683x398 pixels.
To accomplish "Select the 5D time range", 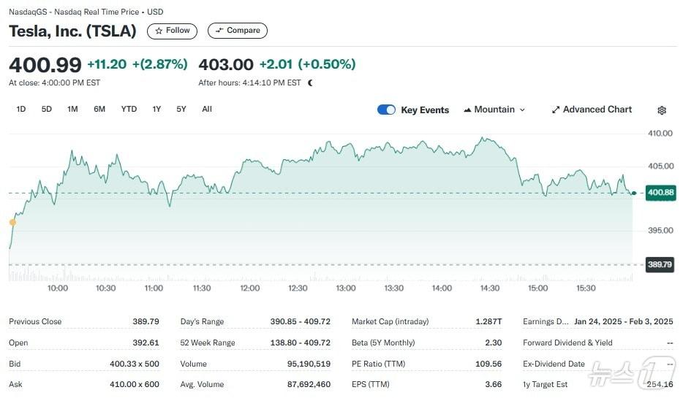I will pos(47,109).
